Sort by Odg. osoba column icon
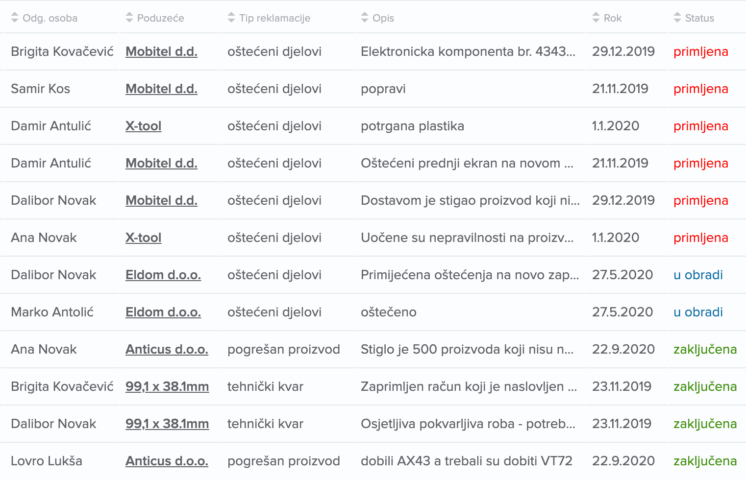 [x=15, y=18]
